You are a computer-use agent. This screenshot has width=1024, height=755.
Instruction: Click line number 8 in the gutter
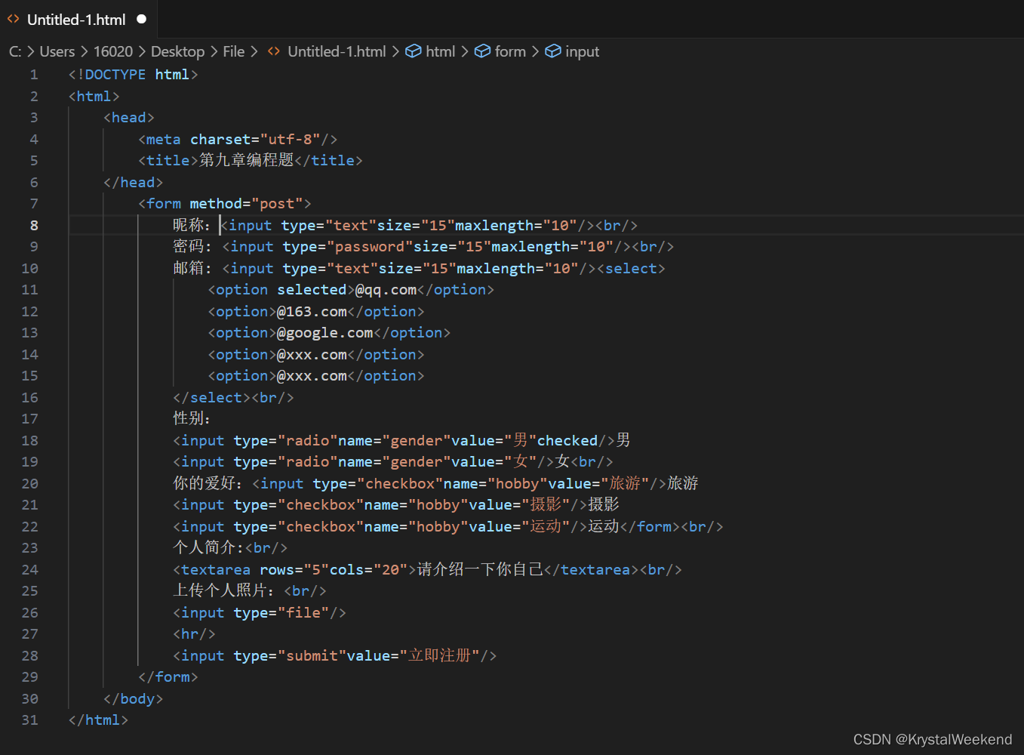34,225
